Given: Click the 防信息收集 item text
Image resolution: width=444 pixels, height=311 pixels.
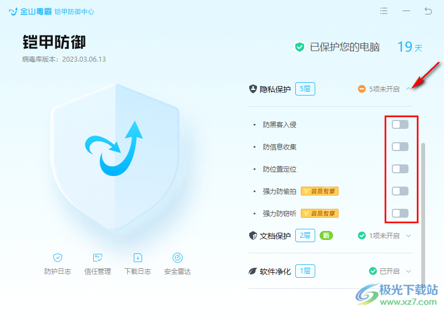Looking at the screenshot, I should tap(280, 147).
